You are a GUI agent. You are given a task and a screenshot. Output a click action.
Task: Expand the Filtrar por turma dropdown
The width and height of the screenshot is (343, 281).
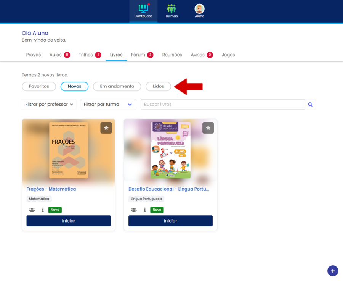click(x=108, y=105)
